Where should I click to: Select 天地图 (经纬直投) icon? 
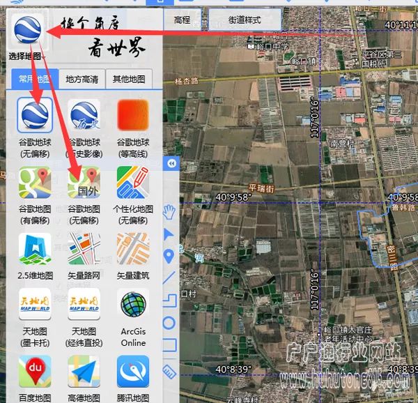pyautogui.click(x=84, y=304)
